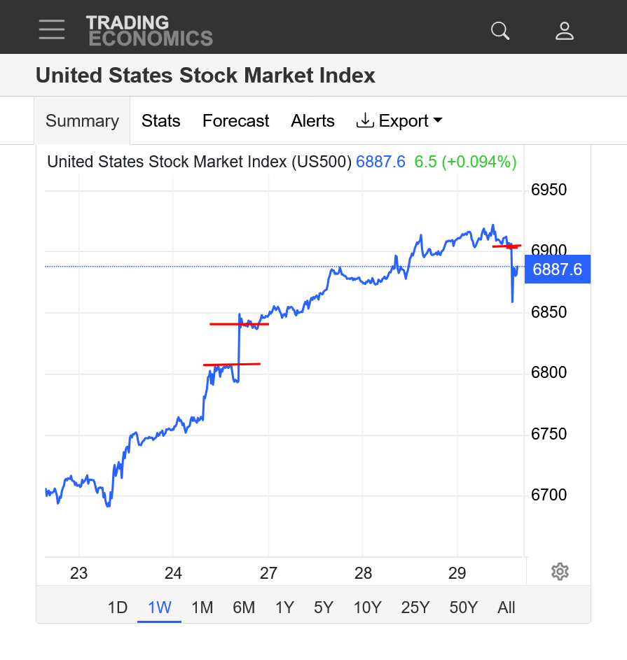
Task: Show the 6M chart range
Action: tap(244, 607)
